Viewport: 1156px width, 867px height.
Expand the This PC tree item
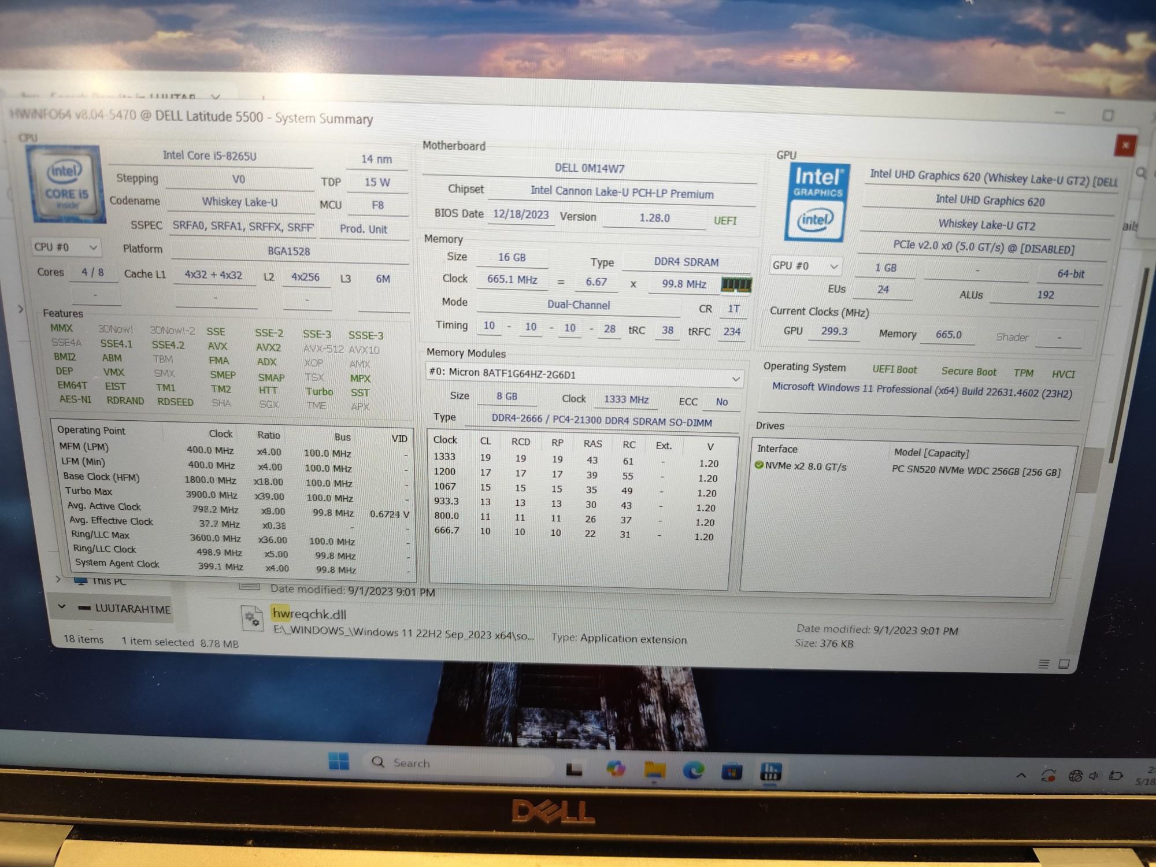[58, 579]
